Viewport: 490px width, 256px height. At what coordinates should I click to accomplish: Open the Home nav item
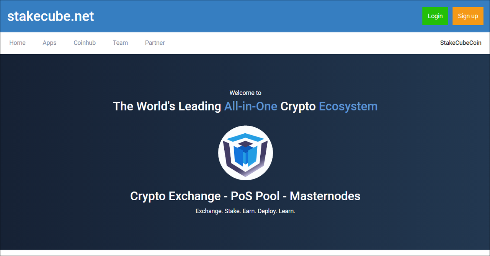pyautogui.click(x=17, y=43)
